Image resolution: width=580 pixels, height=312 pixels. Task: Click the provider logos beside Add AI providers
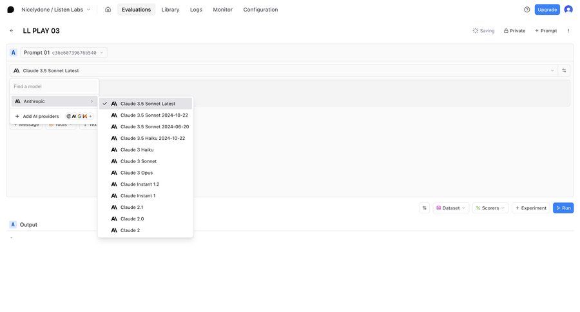tap(79, 116)
